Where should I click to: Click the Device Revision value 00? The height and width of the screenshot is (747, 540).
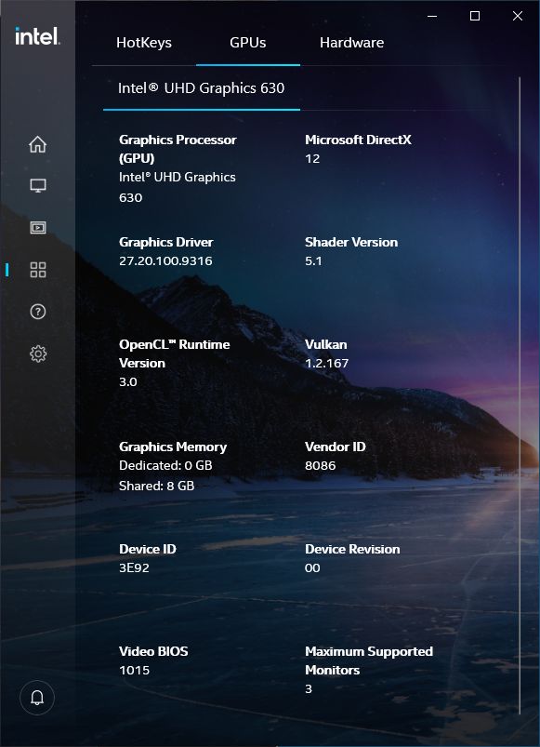pos(312,568)
